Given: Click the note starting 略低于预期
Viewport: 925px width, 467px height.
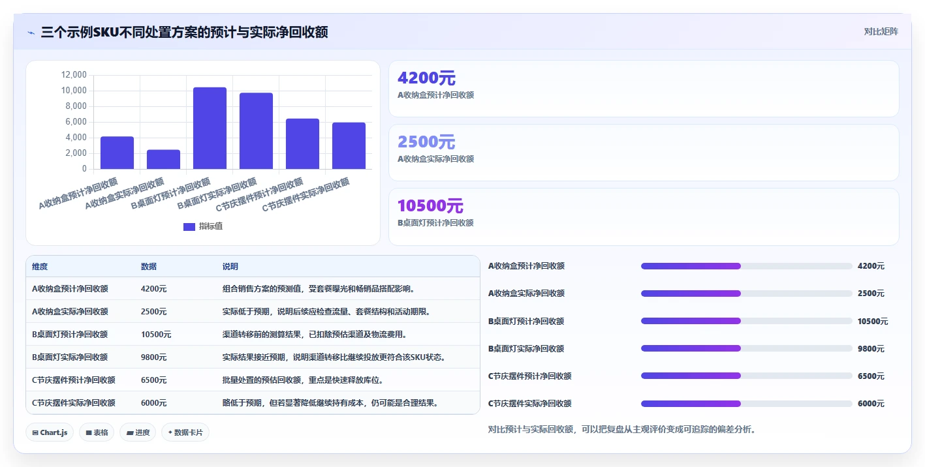Looking at the screenshot, I should pos(330,403).
